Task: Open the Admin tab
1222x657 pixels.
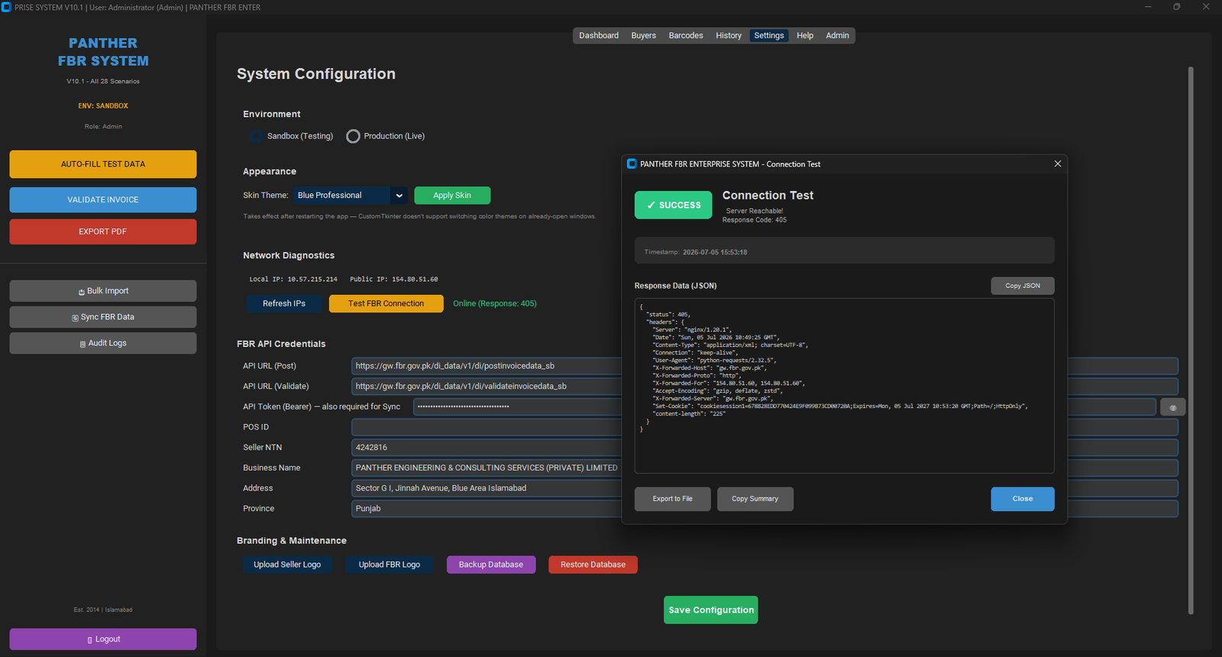Action: [837, 36]
